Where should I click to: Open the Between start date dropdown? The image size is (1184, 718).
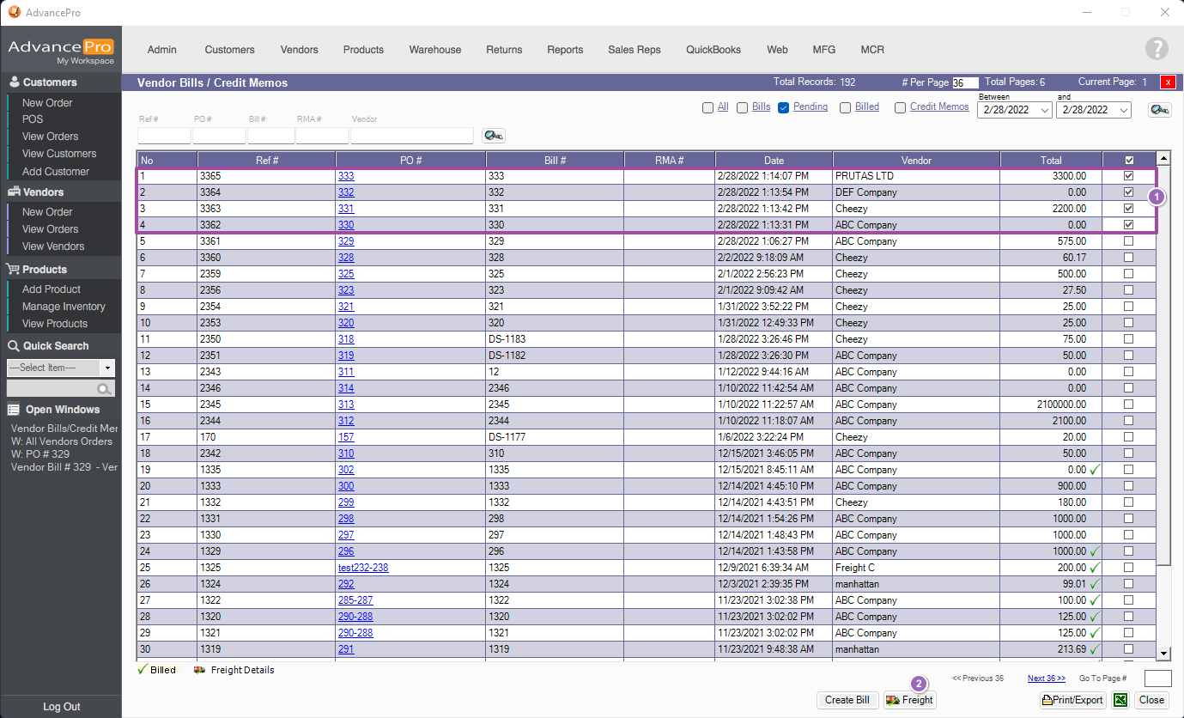1044,111
